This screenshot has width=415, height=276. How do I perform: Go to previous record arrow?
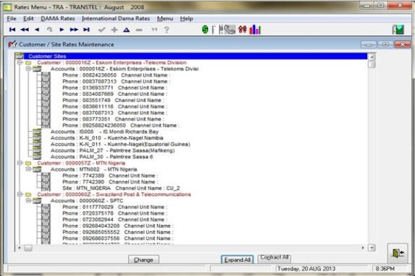tap(37, 30)
